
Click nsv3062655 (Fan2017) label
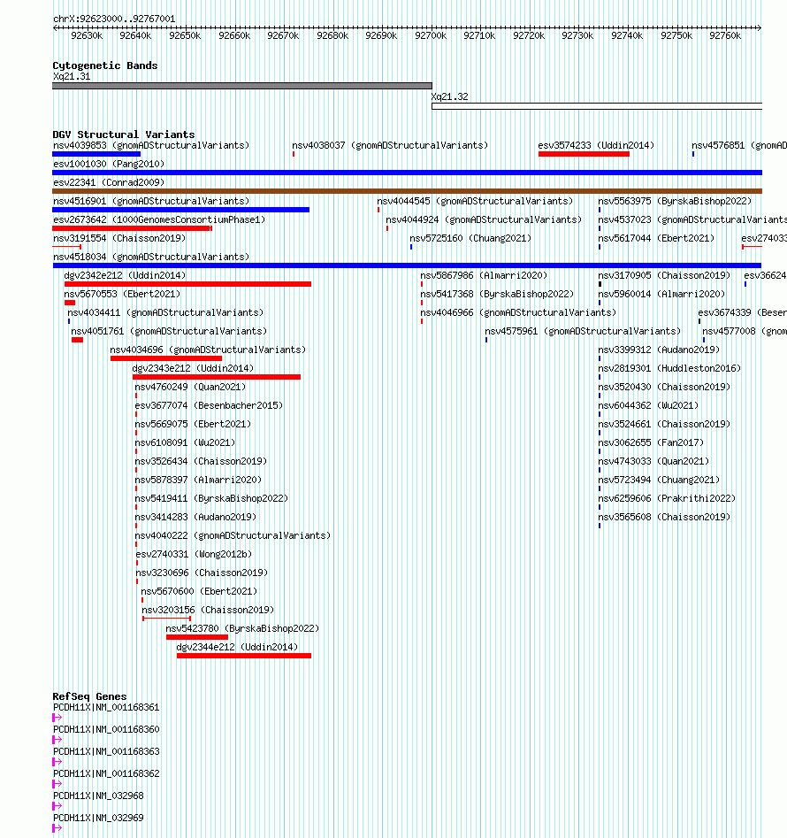pos(651,442)
